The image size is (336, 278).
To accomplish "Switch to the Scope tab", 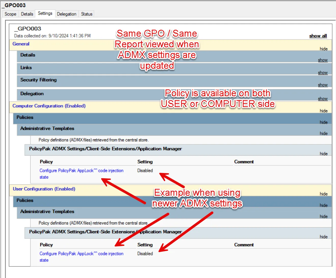I will [10, 14].
